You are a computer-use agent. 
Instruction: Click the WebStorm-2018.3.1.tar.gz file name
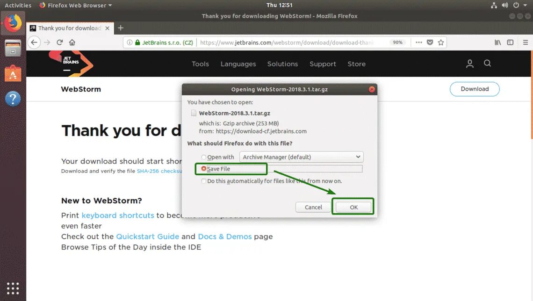point(235,113)
